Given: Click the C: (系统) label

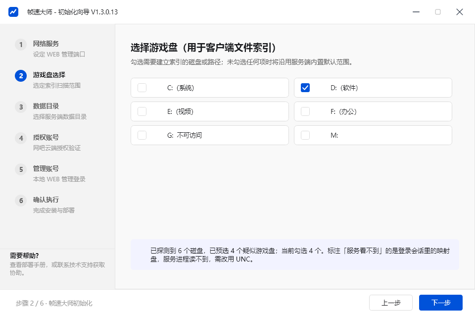Looking at the screenshot, I should pyautogui.click(x=181, y=88).
